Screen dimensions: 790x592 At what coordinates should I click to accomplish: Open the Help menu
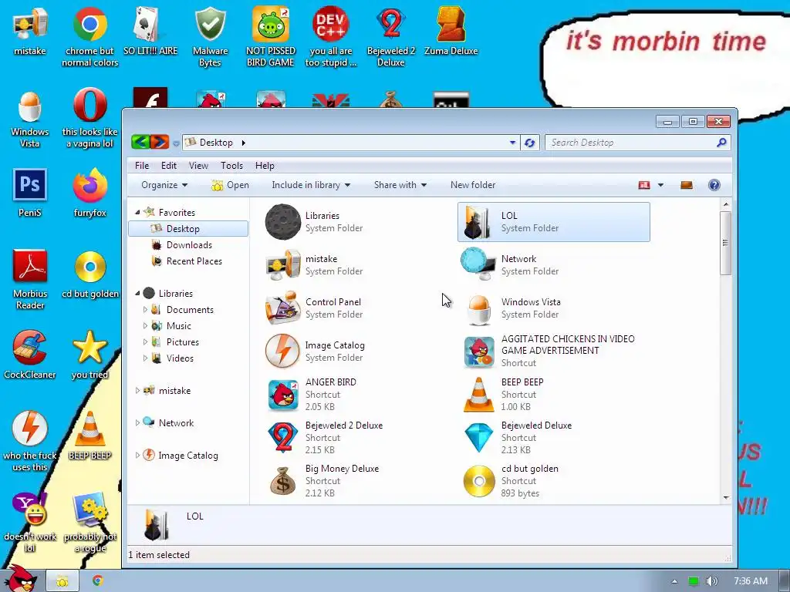[x=265, y=166]
